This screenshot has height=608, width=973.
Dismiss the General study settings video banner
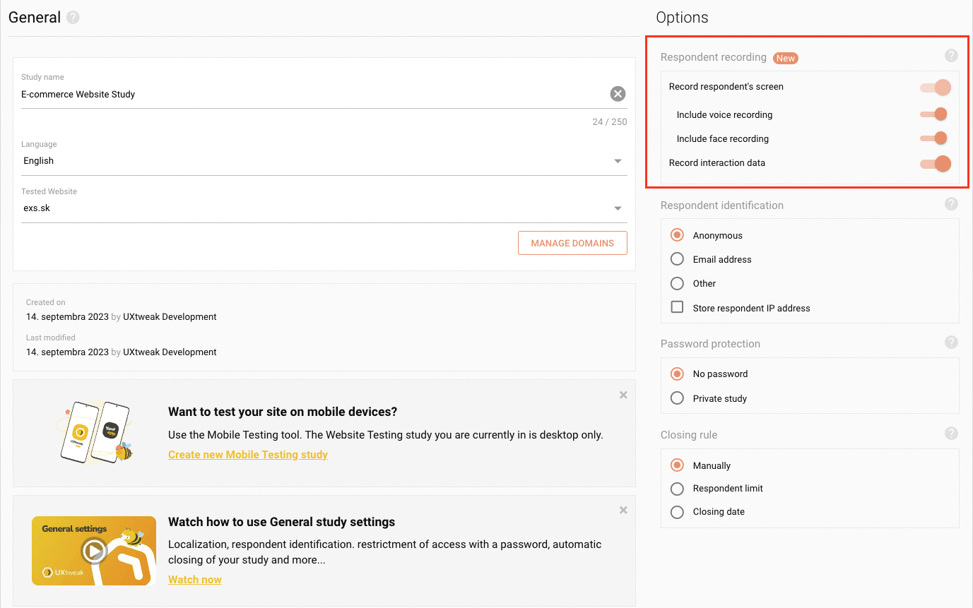(x=623, y=510)
